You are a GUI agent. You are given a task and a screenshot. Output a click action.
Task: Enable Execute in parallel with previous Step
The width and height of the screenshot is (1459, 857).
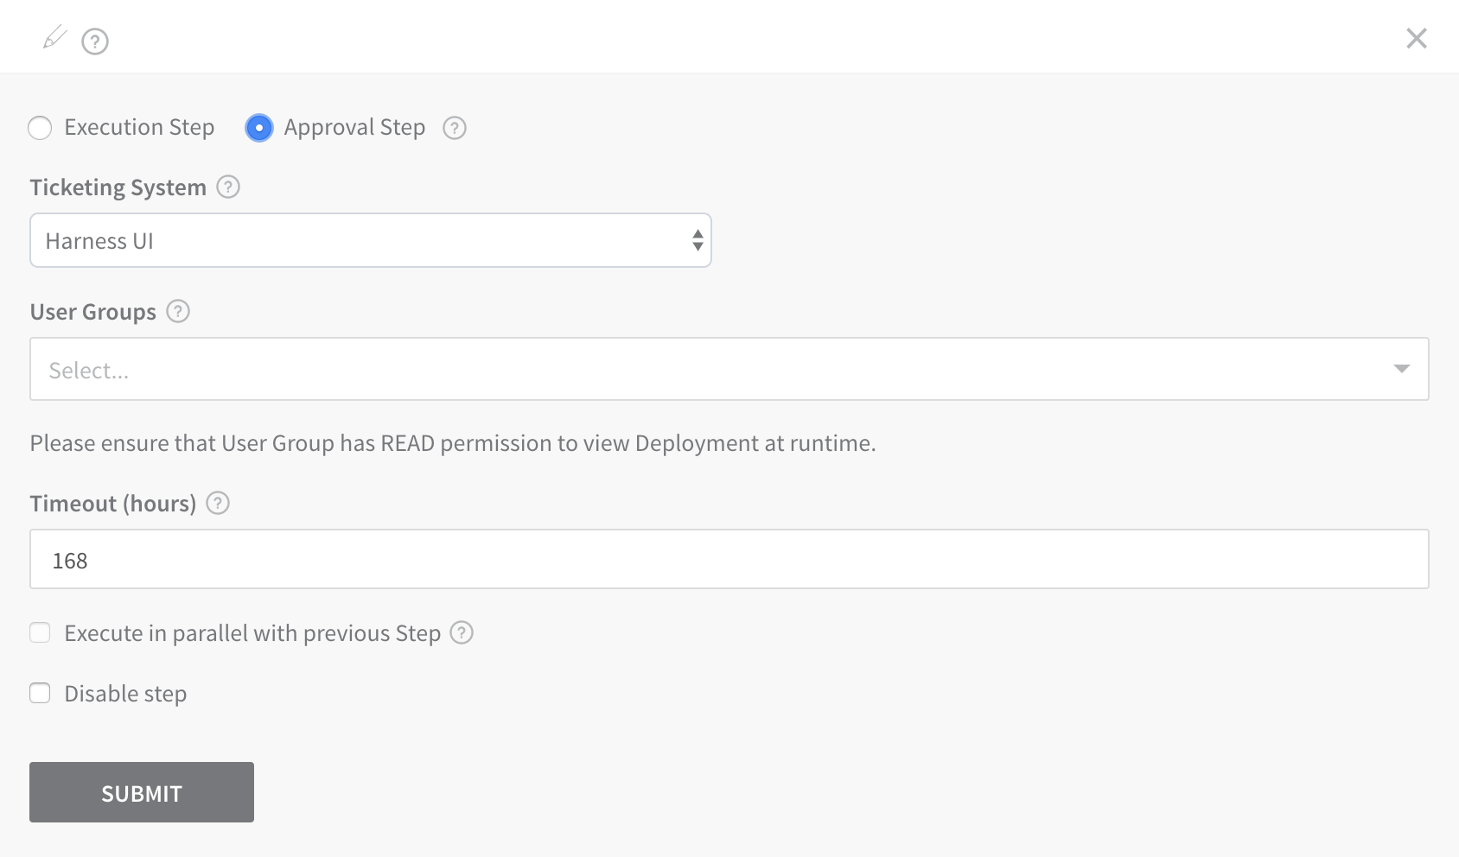coord(40,632)
